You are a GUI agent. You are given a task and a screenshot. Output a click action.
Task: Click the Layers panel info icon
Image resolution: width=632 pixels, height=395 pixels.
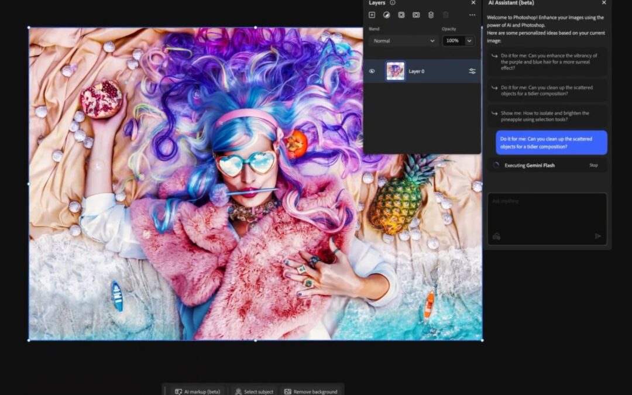[x=392, y=3]
